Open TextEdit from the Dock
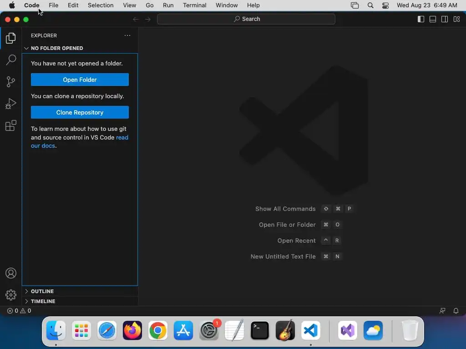This screenshot has height=349, width=466. point(234,330)
